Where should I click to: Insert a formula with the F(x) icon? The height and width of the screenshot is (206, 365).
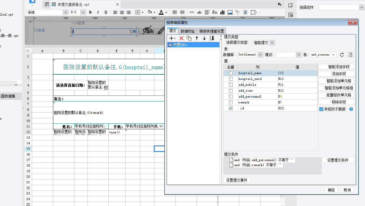click(x=215, y=12)
